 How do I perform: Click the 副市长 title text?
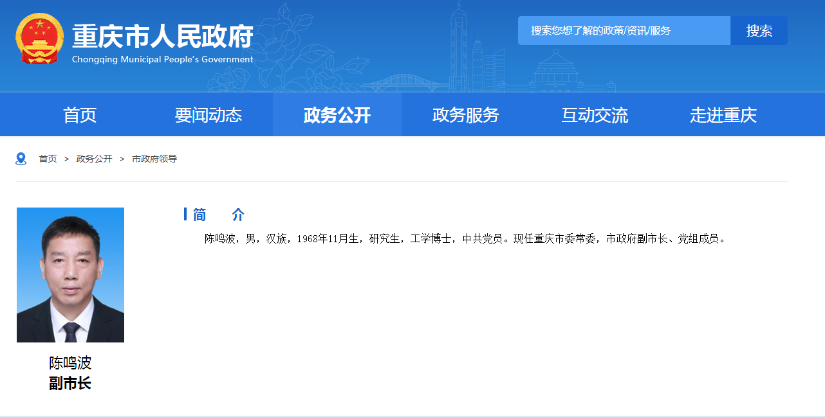coord(70,384)
